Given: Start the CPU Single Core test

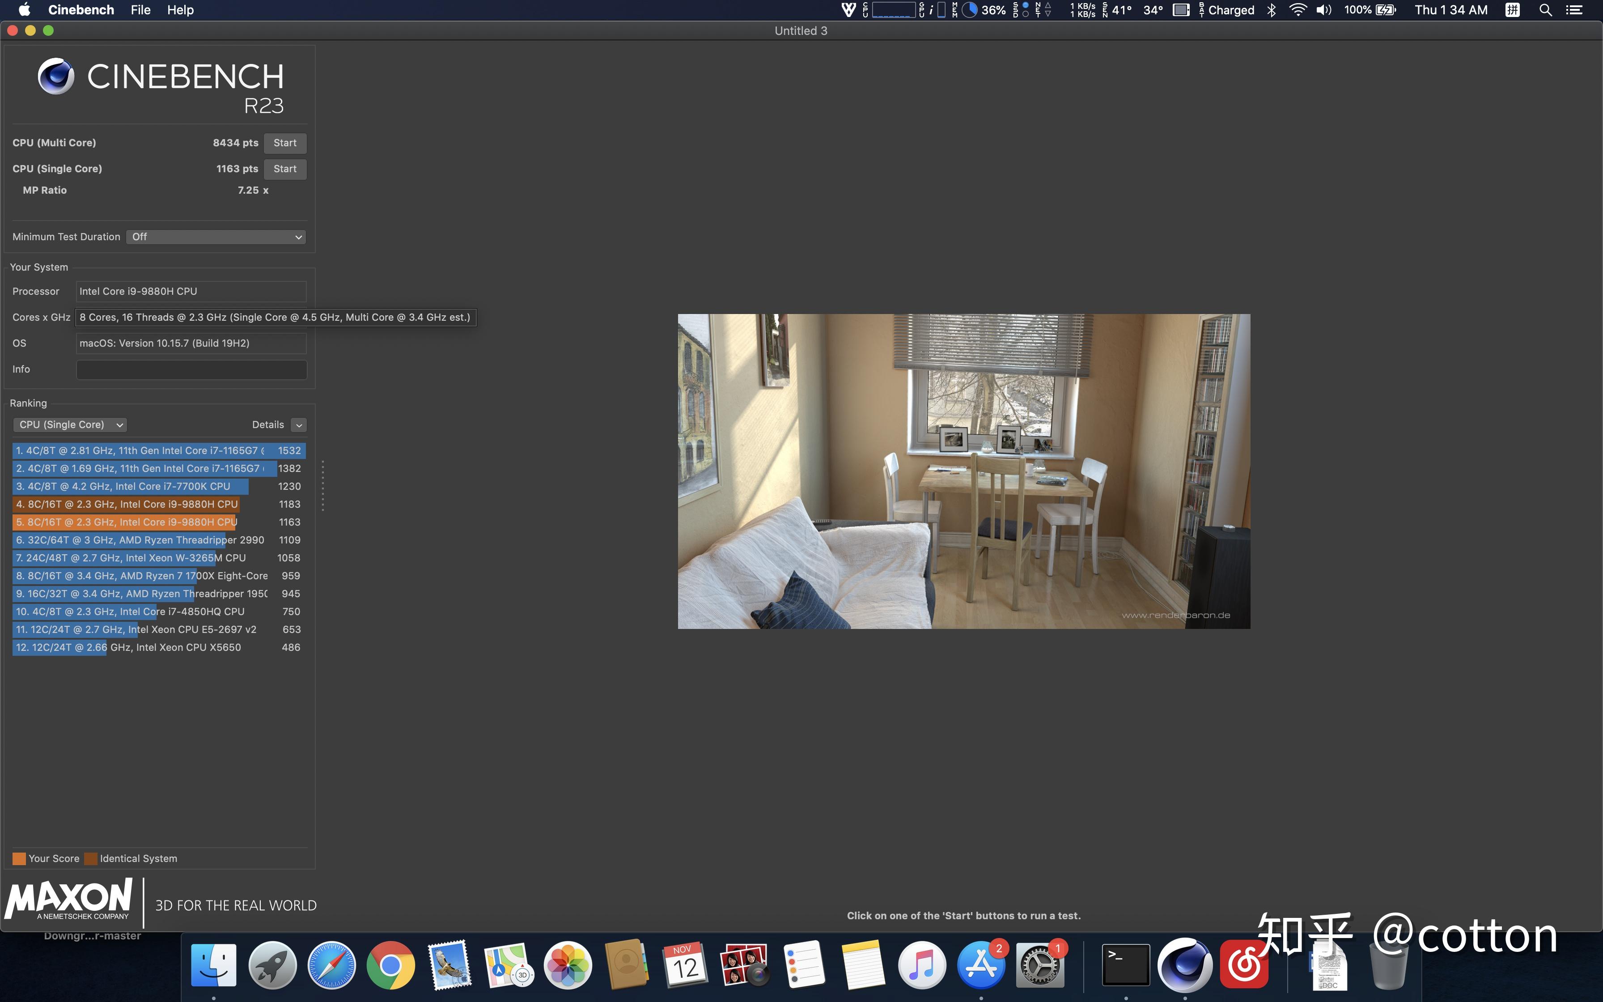Looking at the screenshot, I should tap(285, 169).
